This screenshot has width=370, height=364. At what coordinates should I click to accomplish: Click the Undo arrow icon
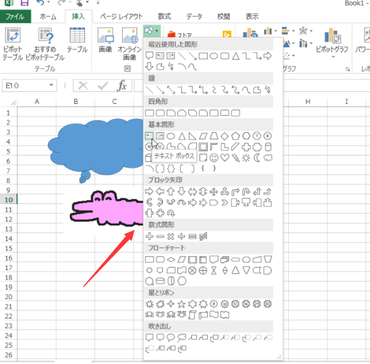(40, 3)
